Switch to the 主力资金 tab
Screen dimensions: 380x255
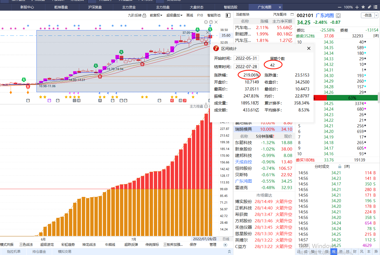click(129, 7)
